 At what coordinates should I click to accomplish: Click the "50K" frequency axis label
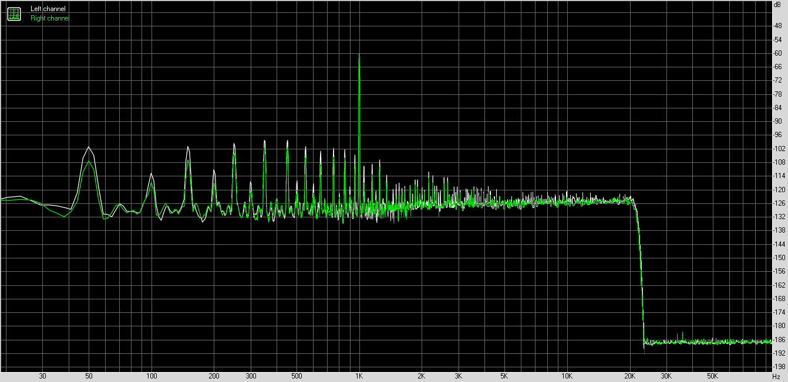712,376
